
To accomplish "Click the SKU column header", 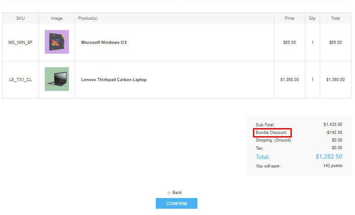I will click(x=21, y=18).
